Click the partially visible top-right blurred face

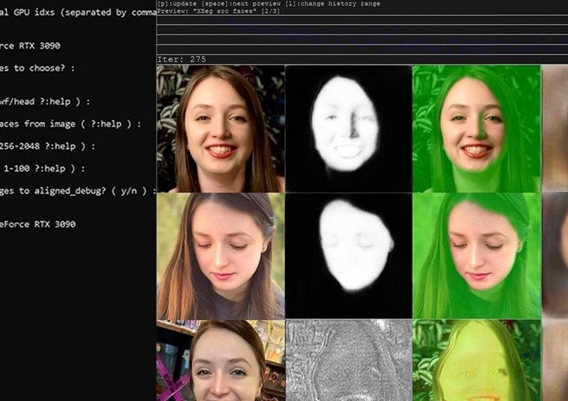tap(555, 129)
